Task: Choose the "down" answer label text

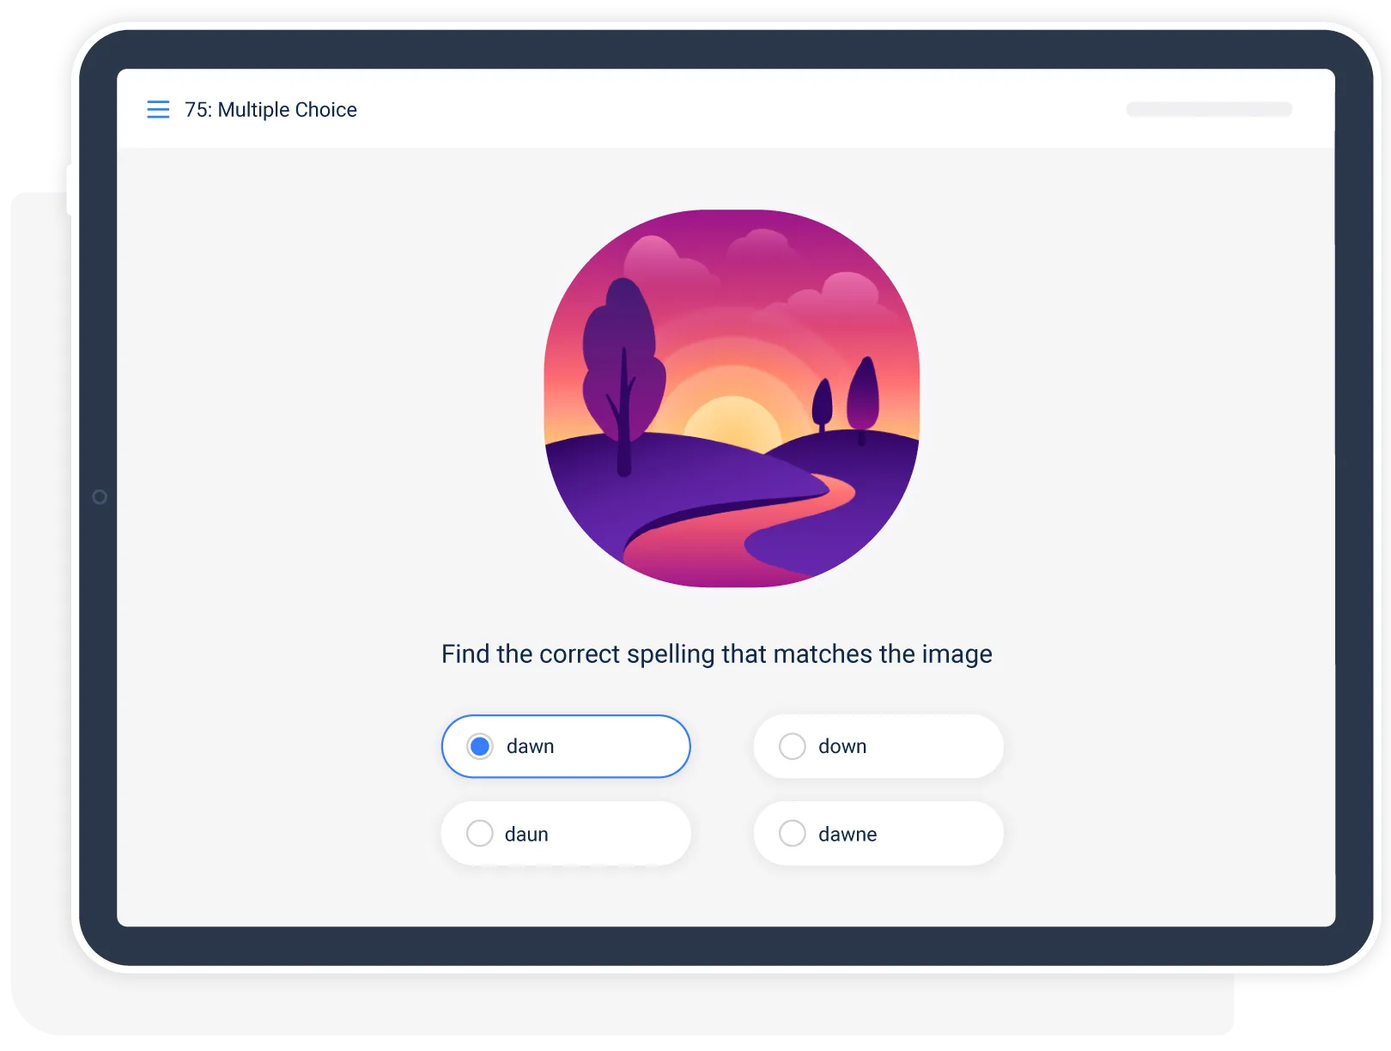Action: click(x=842, y=746)
